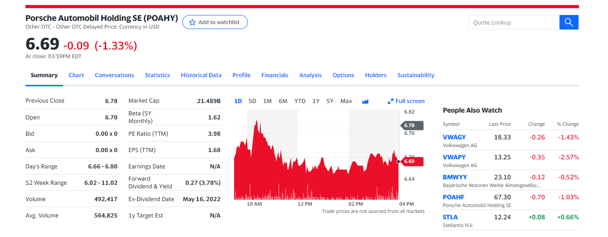Click the magnifying glass search button
Image resolution: width=608 pixels, height=237 pixels.
click(x=569, y=22)
